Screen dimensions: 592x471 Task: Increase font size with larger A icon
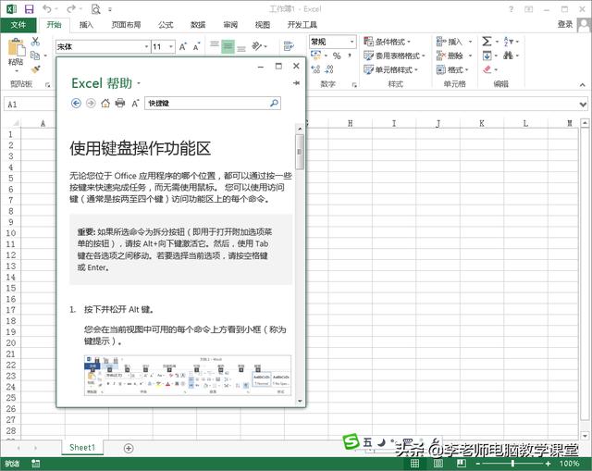[x=183, y=46]
